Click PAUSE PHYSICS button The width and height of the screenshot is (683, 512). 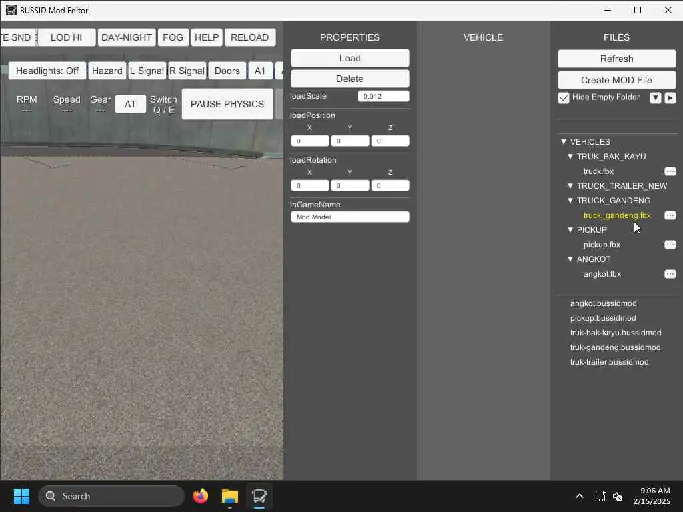(227, 104)
